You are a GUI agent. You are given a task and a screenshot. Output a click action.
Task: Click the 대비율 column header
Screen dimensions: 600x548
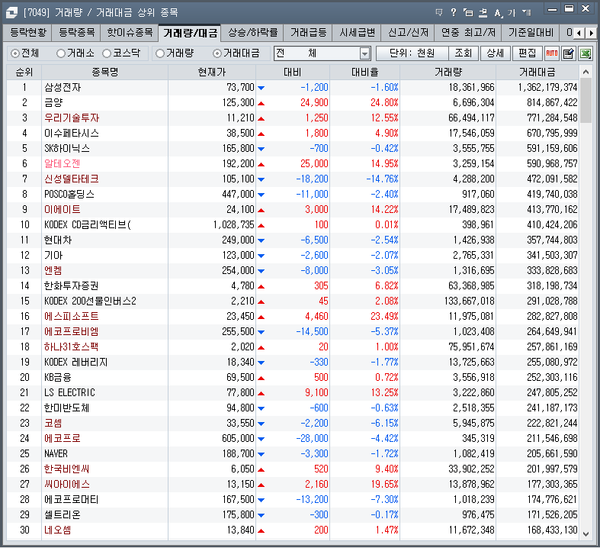tap(364, 72)
